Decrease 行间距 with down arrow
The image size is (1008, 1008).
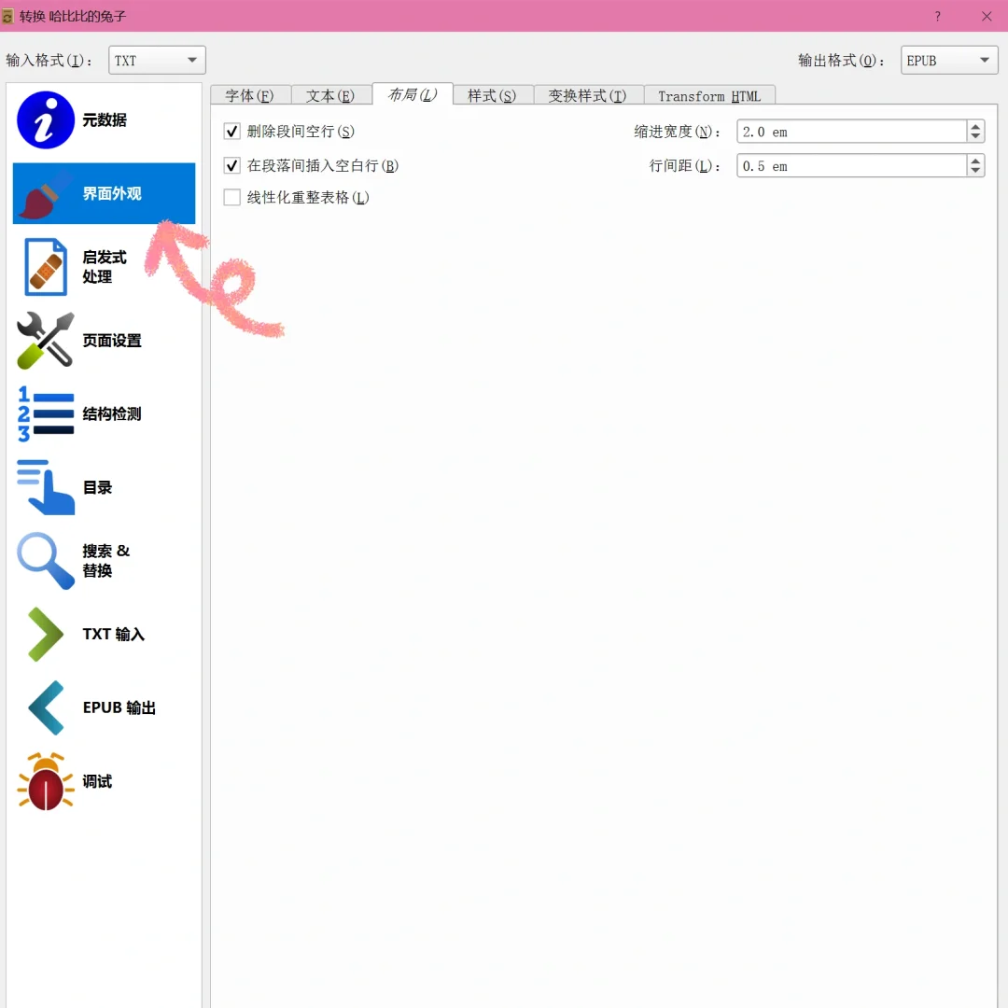[975, 171]
